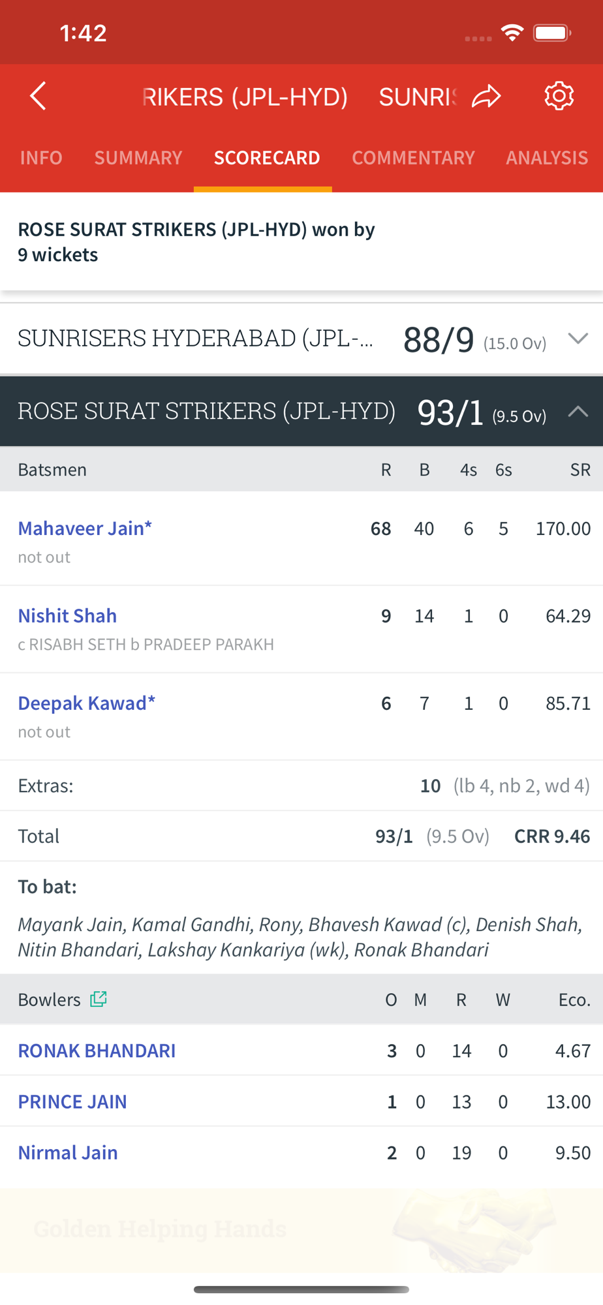Open bowlers external link icon
Image resolution: width=603 pixels, height=1305 pixels.
click(99, 999)
